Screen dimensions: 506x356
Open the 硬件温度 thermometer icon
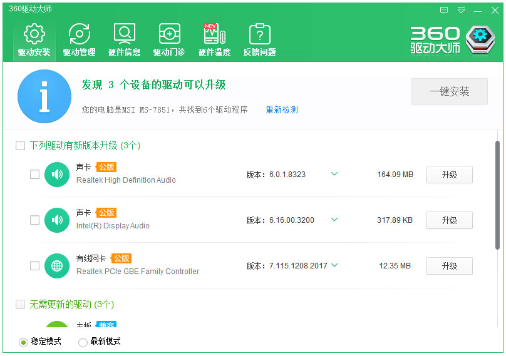click(x=215, y=34)
